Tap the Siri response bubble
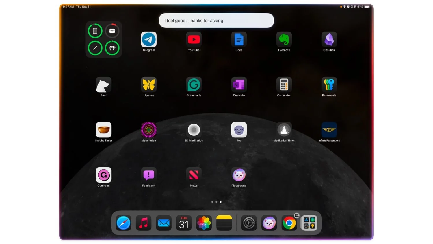This screenshot has width=433, height=244. click(216, 21)
